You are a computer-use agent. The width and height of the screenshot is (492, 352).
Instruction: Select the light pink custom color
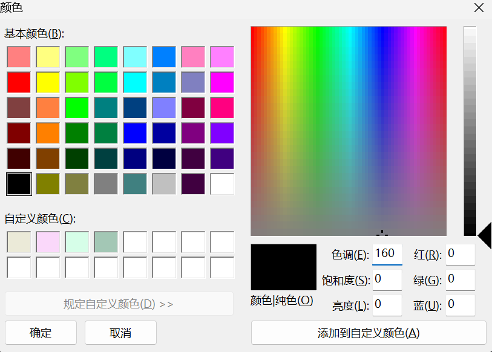point(47,242)
